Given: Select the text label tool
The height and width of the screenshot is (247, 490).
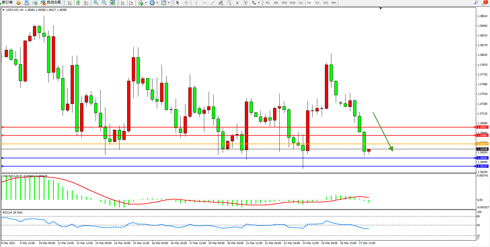Looking at the screenshot, I should coord(237,3).
